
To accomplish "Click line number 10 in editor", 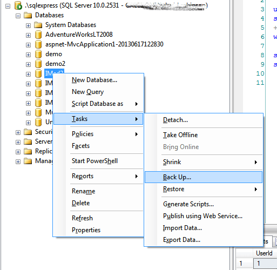I will [260, 73].
